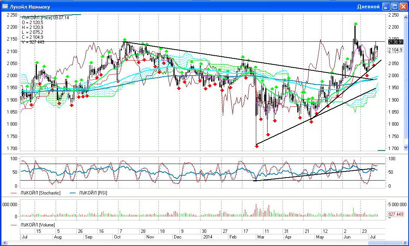The image size is (409, 246).
Task: Click the Nov month label on time axis
Action: (x=150, y=237)
